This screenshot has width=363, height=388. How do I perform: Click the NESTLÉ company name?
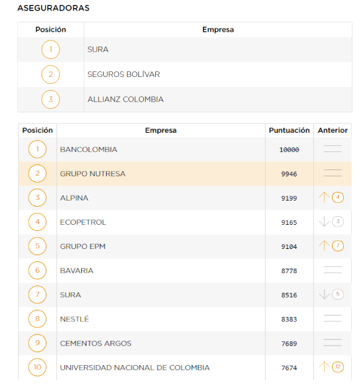74,319
